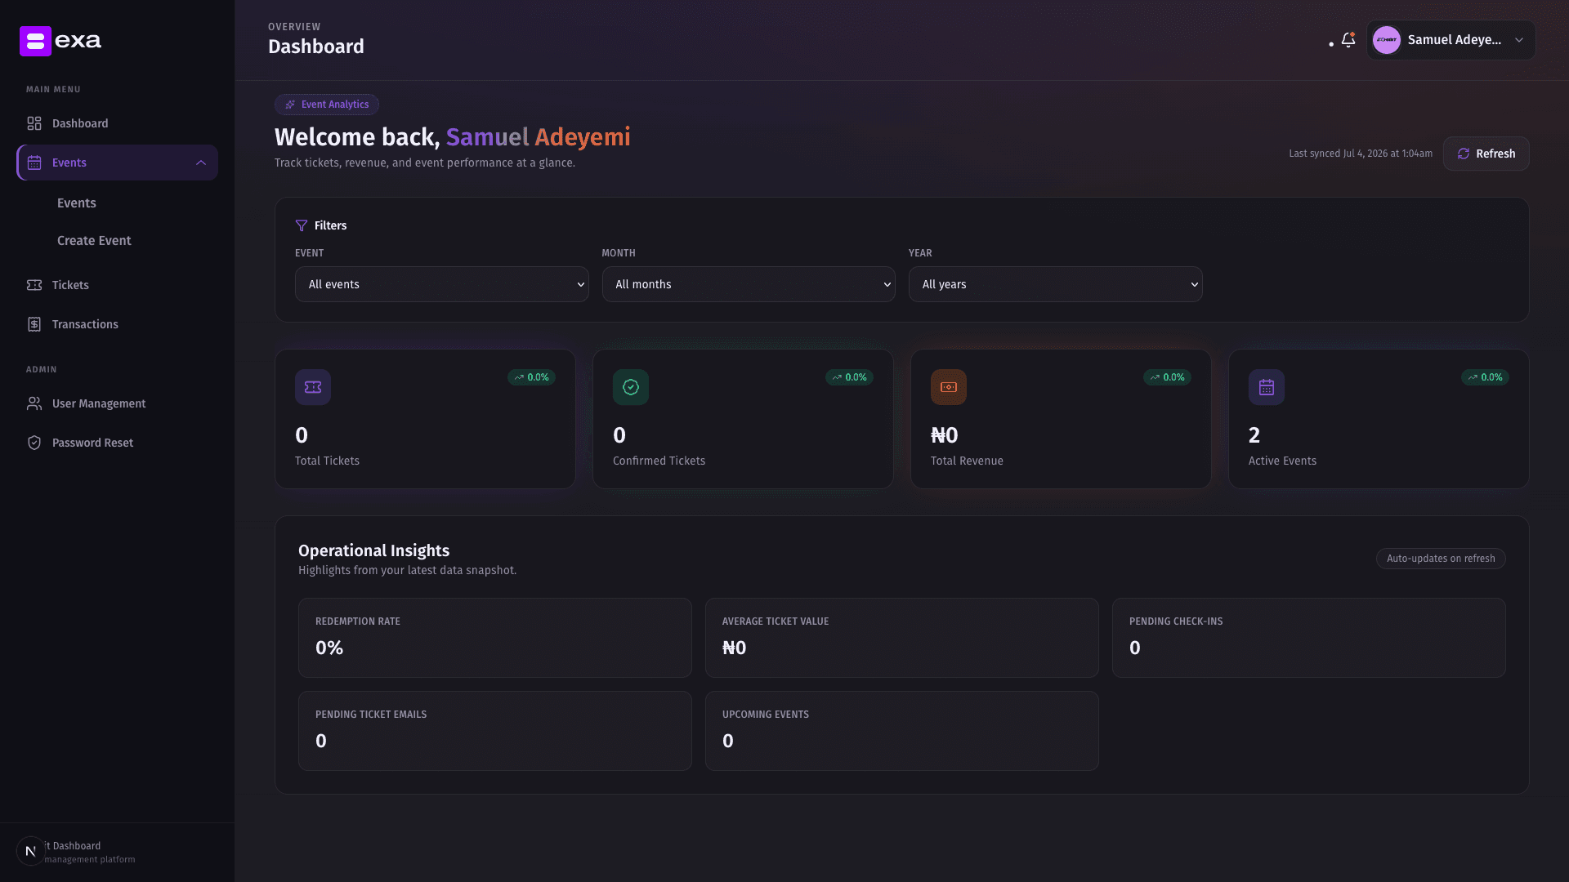Click the Redemption Rate insight card
The width and height of the screenshot is (1569, 882).
(x=495, y=638)
